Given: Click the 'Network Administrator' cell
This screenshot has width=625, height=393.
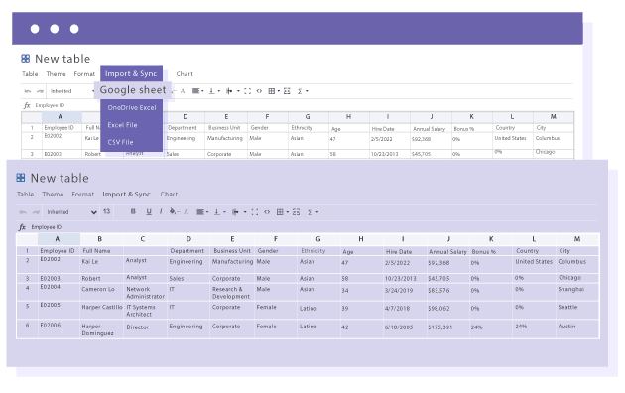Looking at the screenshot, I should 145,292.
